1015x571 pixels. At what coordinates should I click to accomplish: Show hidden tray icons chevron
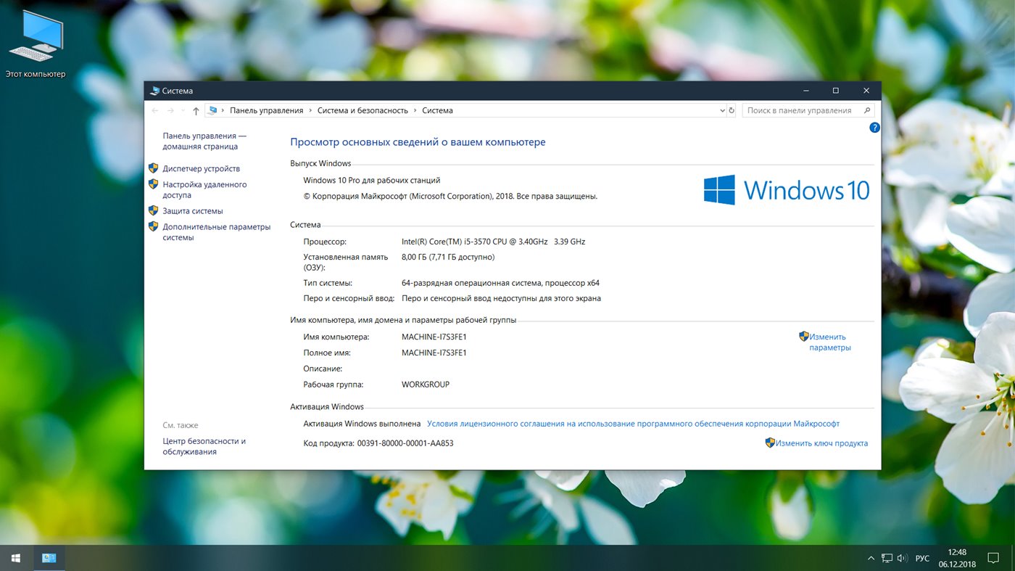click(x=871, y=559)
